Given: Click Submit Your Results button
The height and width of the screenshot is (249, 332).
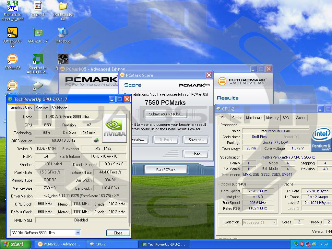Looking at the screenshot, I should 166,114.
